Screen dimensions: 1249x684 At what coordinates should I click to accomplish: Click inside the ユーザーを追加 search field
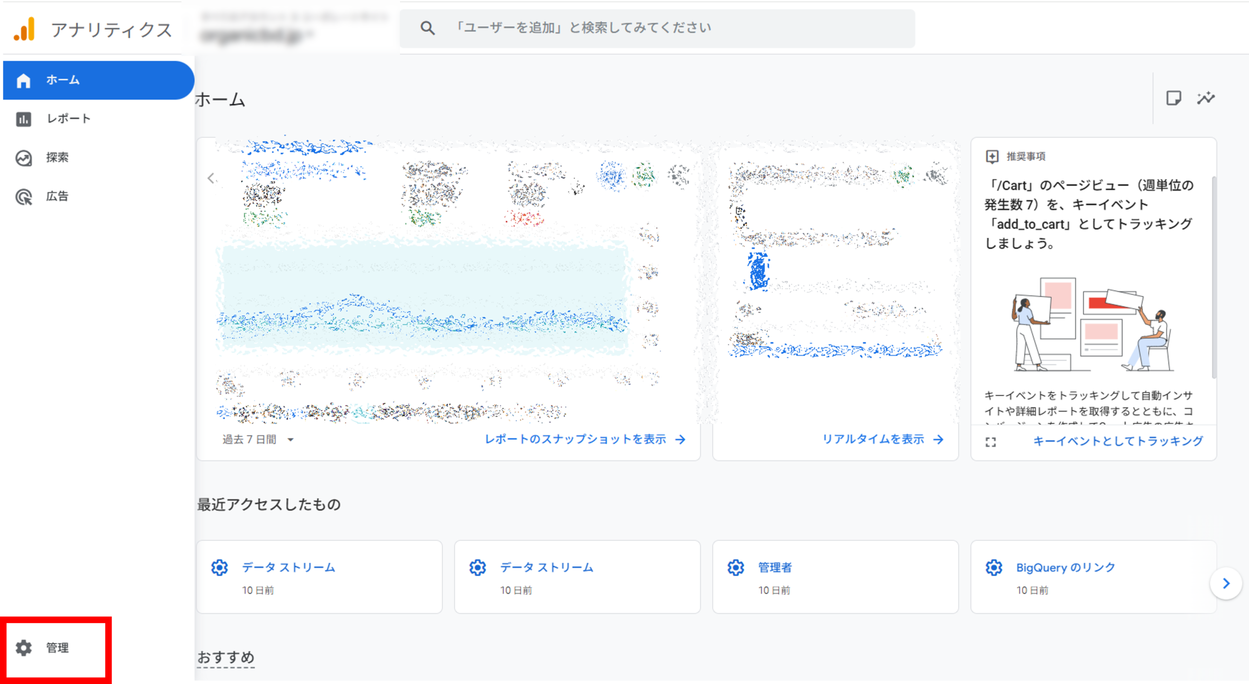585,28
